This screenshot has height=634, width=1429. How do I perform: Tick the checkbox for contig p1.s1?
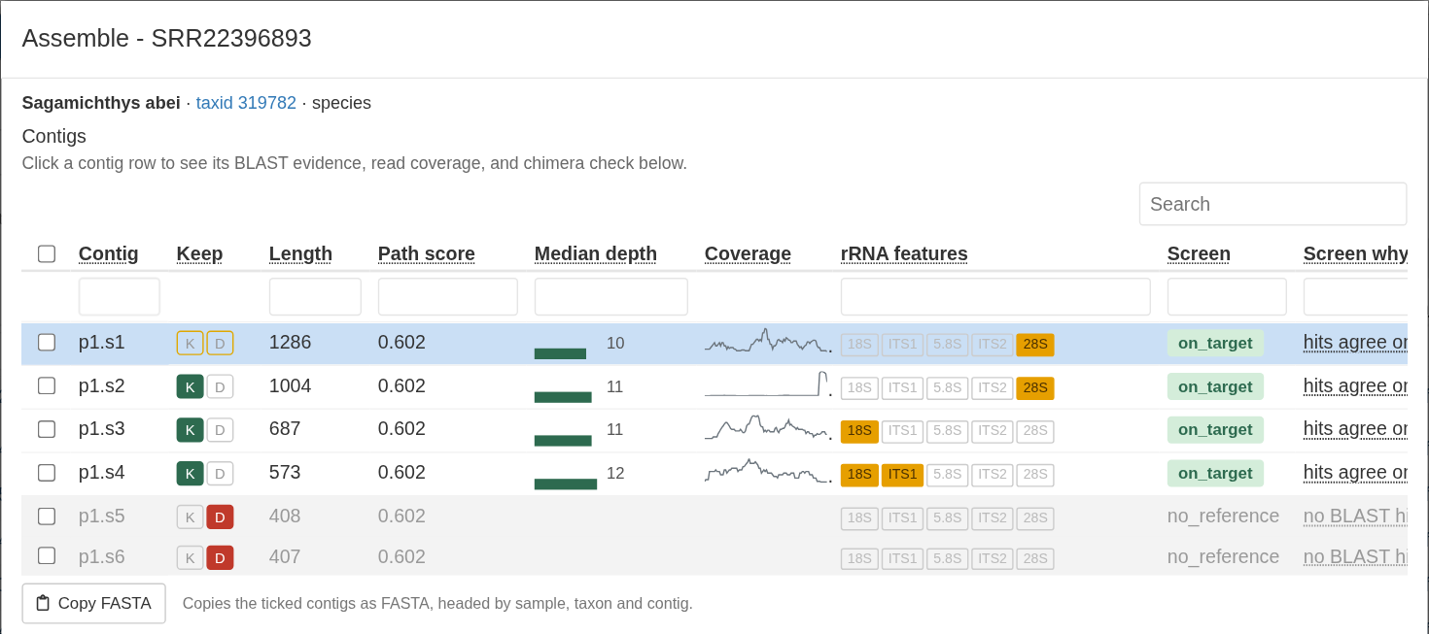pyautogui.click(x=47, y=343)
